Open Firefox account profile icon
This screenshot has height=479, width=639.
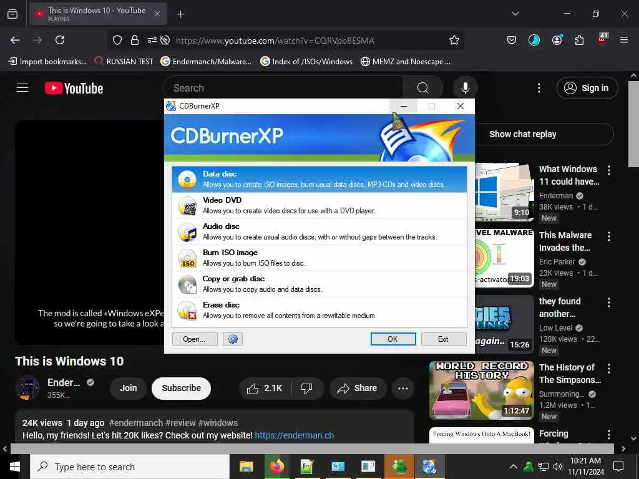(557, 40)
